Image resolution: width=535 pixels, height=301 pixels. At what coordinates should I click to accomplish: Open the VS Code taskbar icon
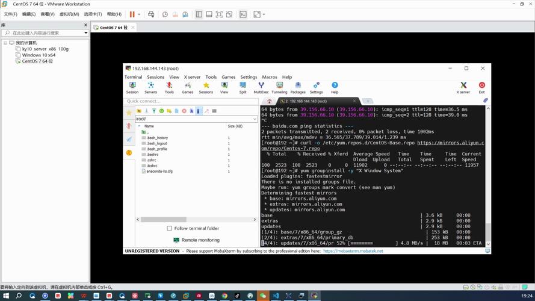[x=276, y=296]
